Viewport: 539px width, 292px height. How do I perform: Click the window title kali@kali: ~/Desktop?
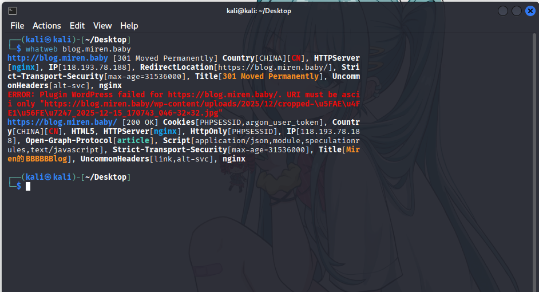click(x=259, y=11)
